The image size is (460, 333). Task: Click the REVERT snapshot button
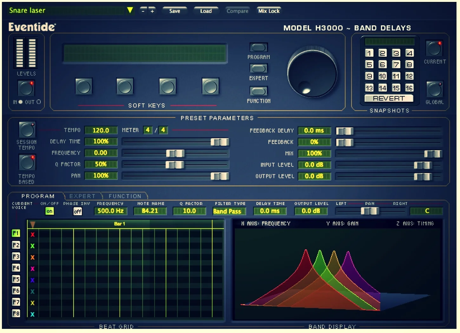(x=389, y=99)
